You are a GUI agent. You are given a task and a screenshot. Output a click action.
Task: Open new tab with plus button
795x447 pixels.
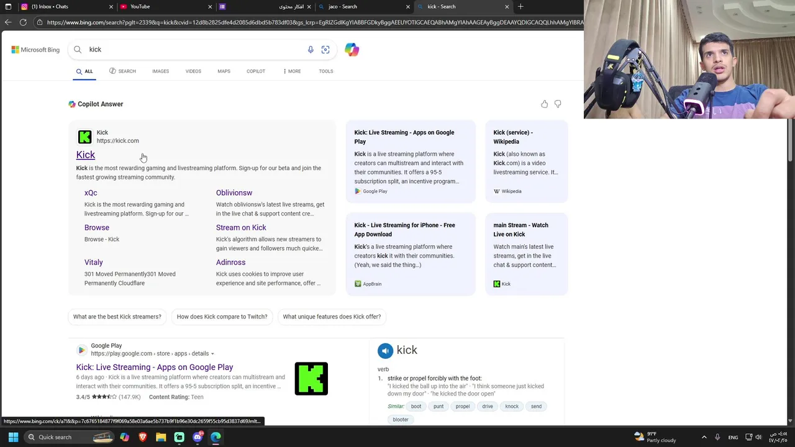[520, 7]
